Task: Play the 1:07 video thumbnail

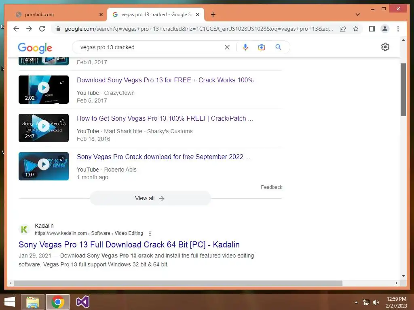Action: coord(44,166)
